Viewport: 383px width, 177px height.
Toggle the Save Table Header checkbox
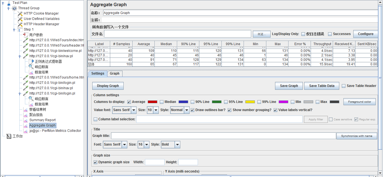click(x=343, y=86)
